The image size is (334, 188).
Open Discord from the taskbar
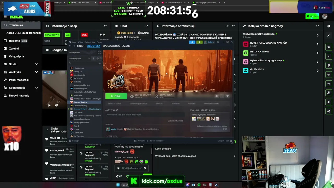(187, 185)
